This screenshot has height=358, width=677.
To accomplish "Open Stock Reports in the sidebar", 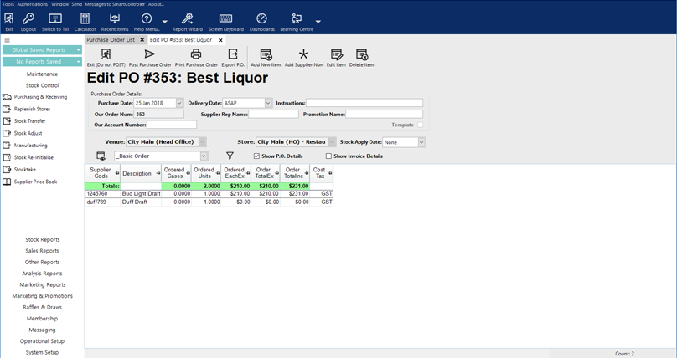I will tap(42, 239).
